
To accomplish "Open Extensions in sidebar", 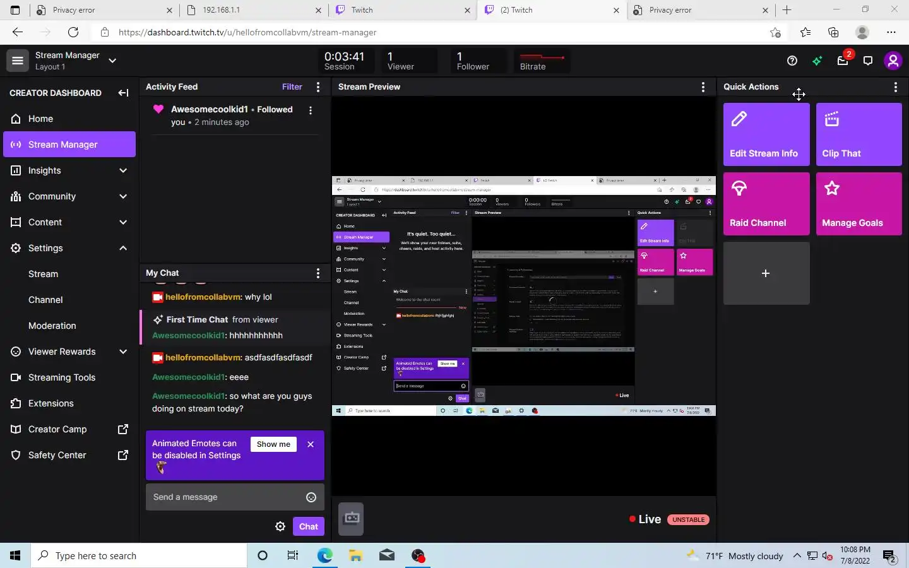I will [69, 403].
